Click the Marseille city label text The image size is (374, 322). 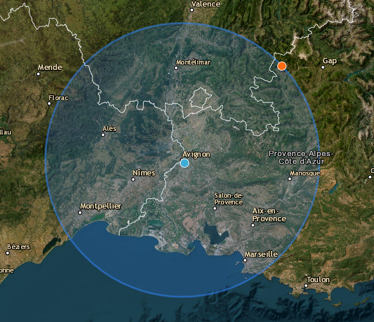point(260,254)
